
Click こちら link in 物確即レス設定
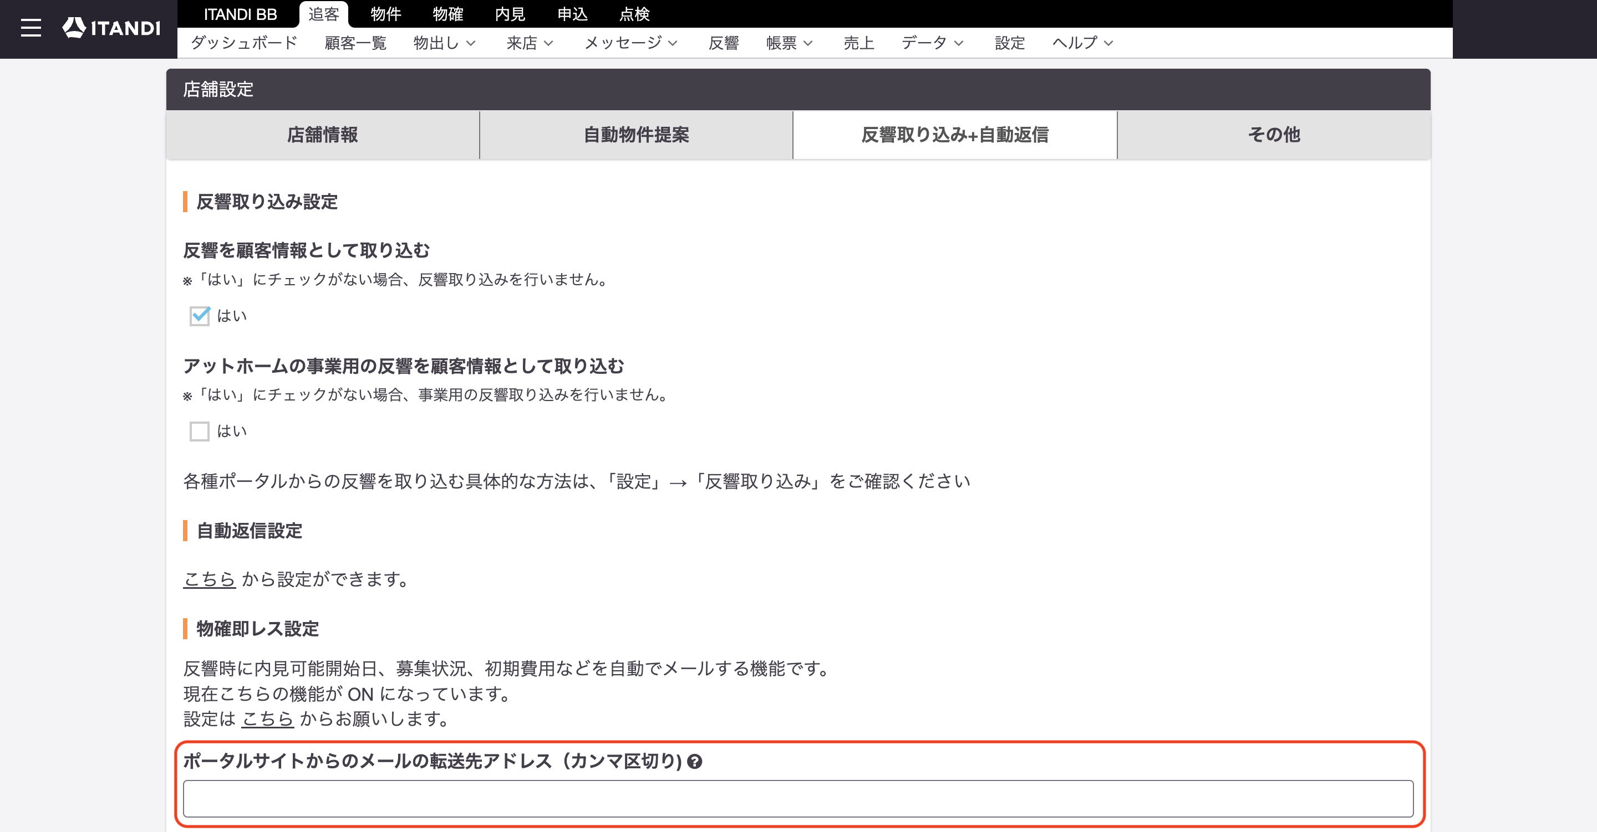267,718
